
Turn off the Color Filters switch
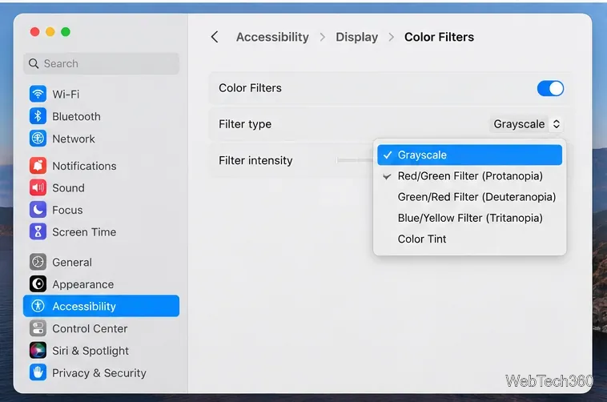click(550, 88)
